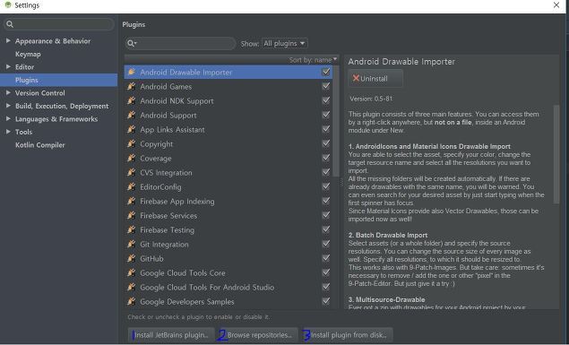
Task: Expand the Version Control node
Action: pos(8,93)
